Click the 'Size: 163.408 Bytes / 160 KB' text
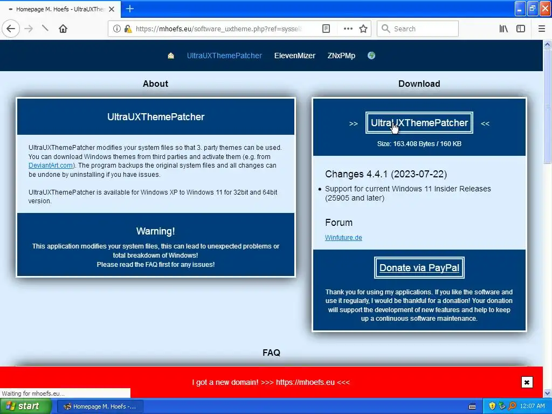Viewport: 552px width, 414px height. tap(419, 143)
